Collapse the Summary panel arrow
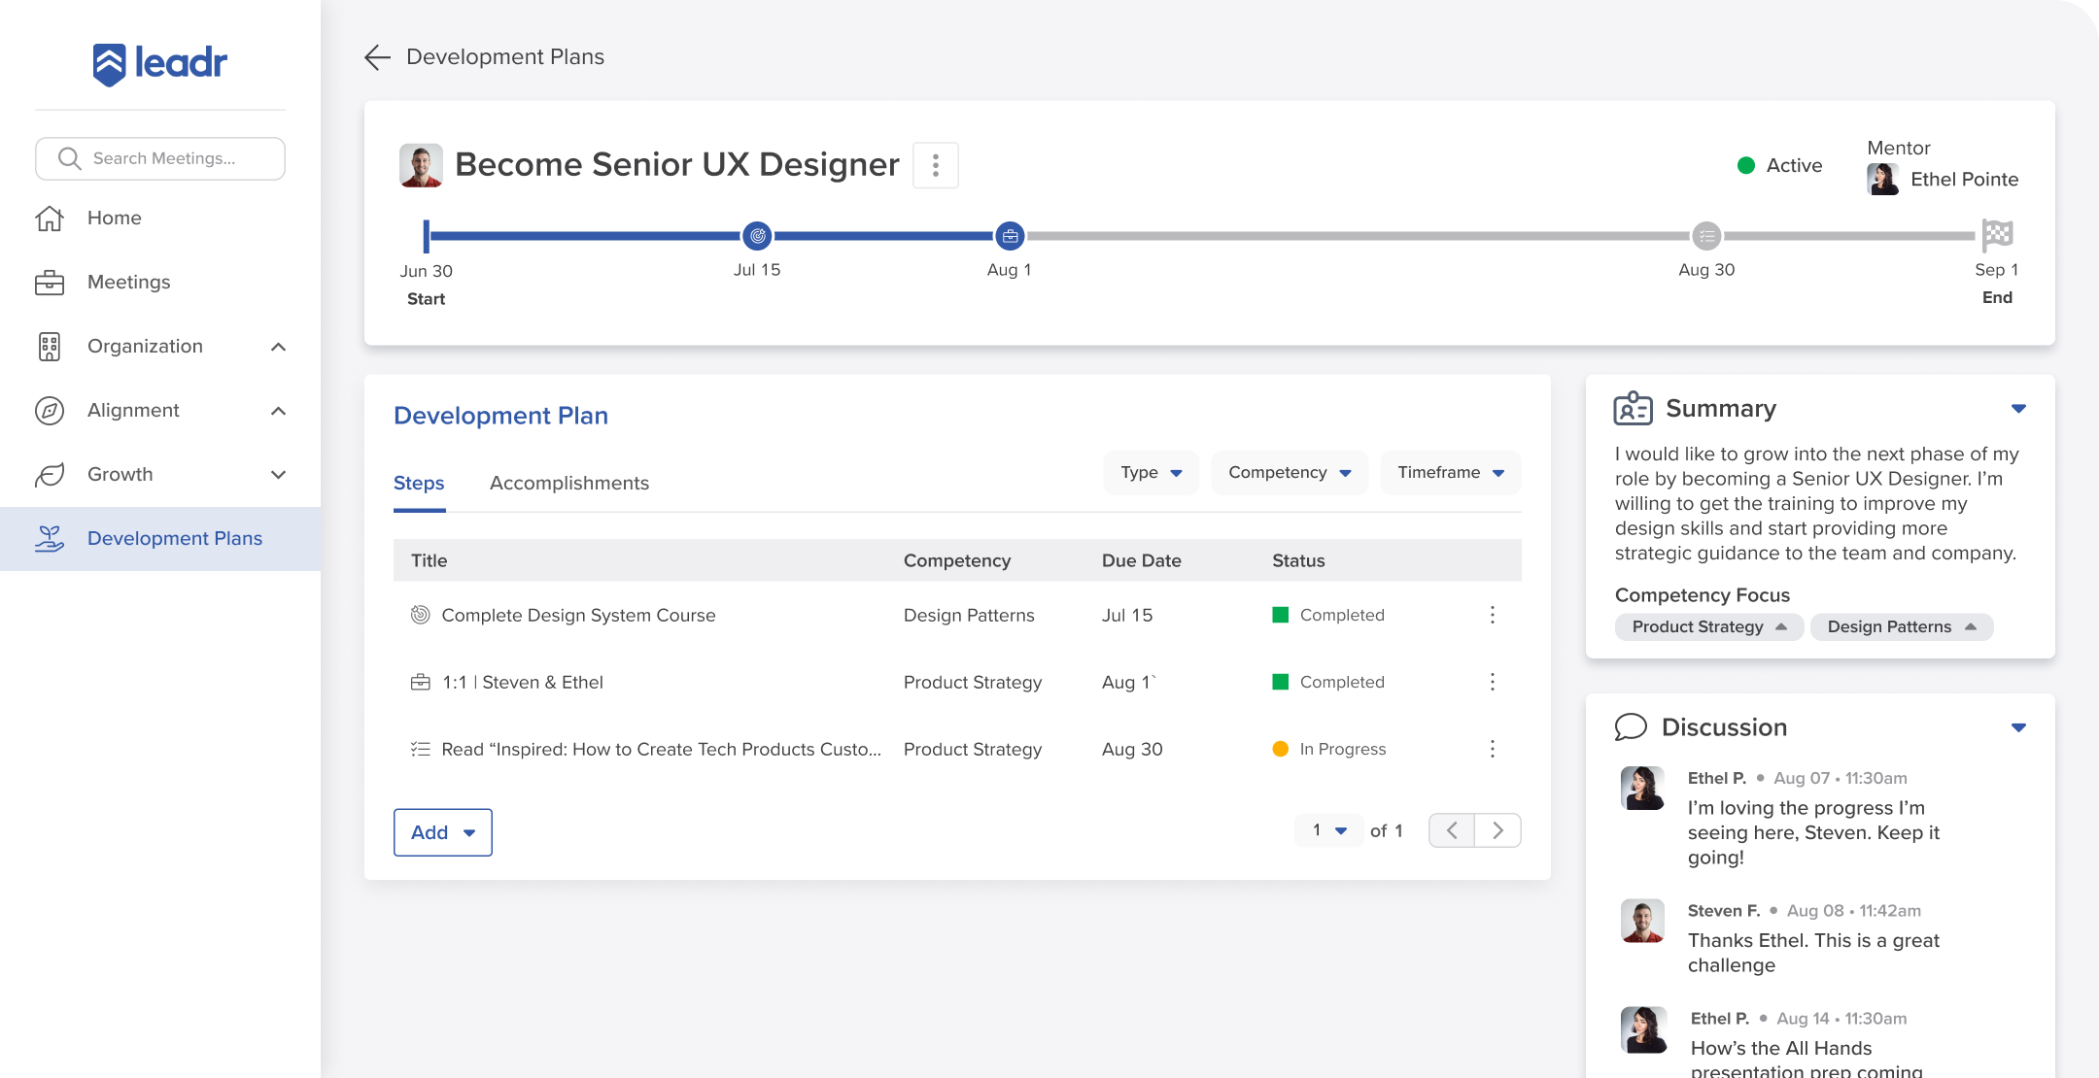Screen dimensions: 2099x1078 [x=2018, y=409]
